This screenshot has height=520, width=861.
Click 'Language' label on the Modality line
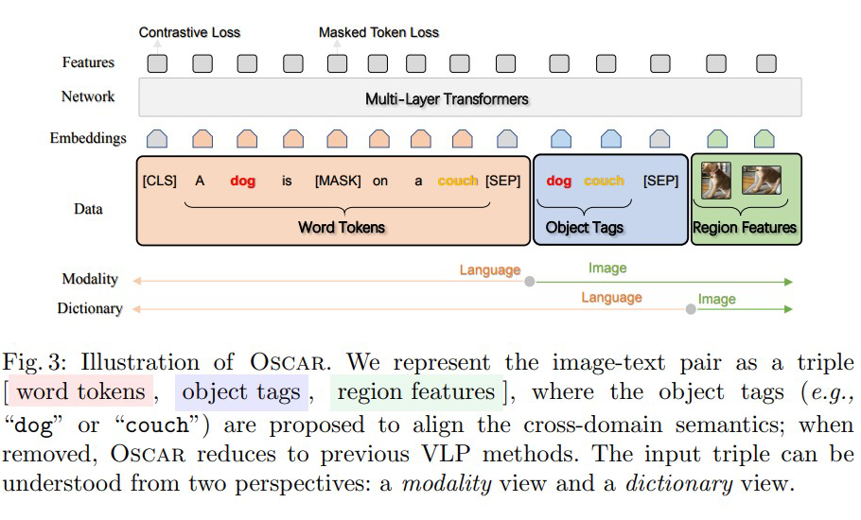490,269
